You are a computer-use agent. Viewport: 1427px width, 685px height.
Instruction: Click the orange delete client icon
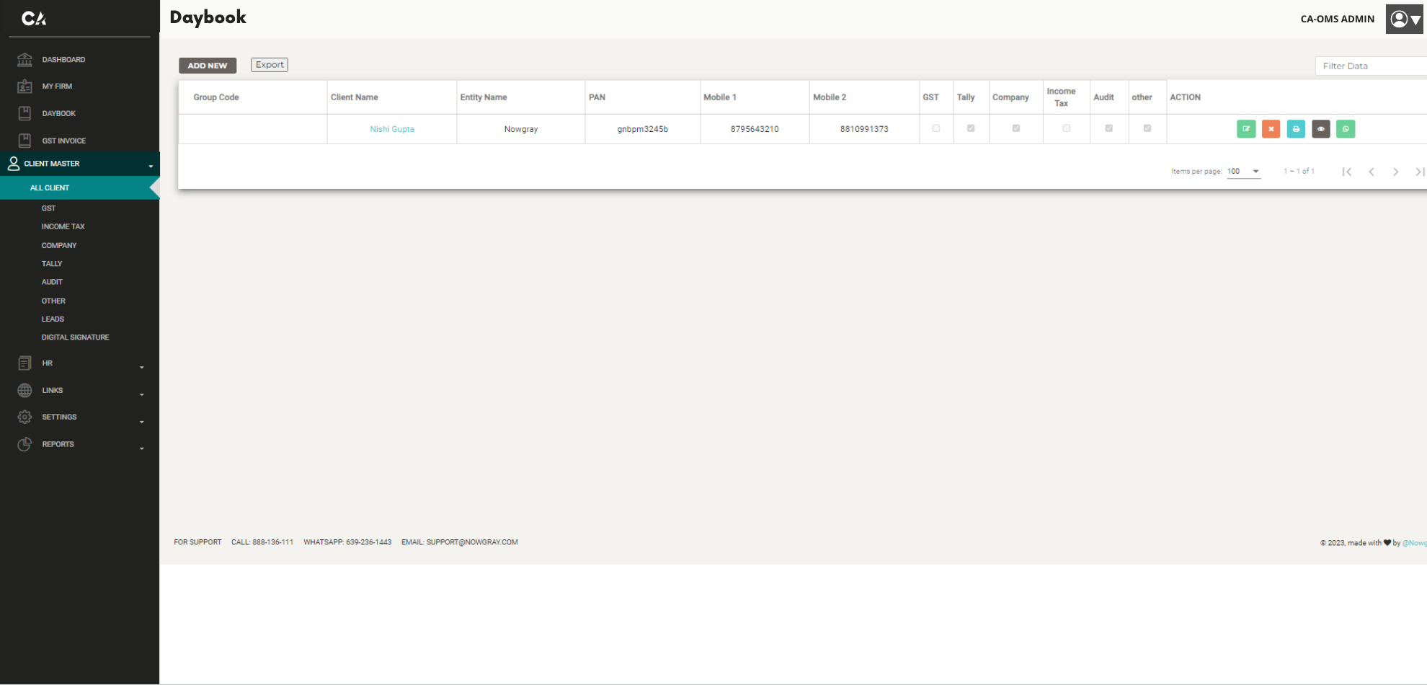point(1271,129)
